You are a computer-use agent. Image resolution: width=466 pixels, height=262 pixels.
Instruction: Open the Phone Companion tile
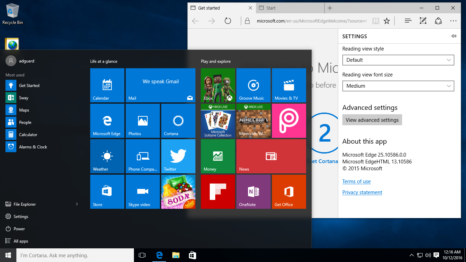pos(143,156)
